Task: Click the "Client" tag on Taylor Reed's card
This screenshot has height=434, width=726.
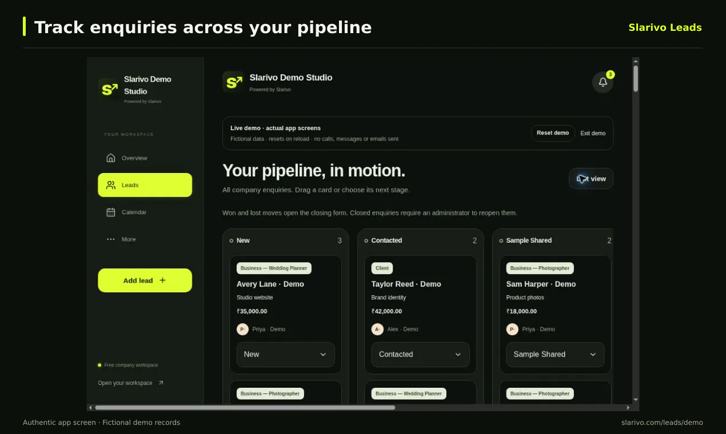Action: coord(382,268)
